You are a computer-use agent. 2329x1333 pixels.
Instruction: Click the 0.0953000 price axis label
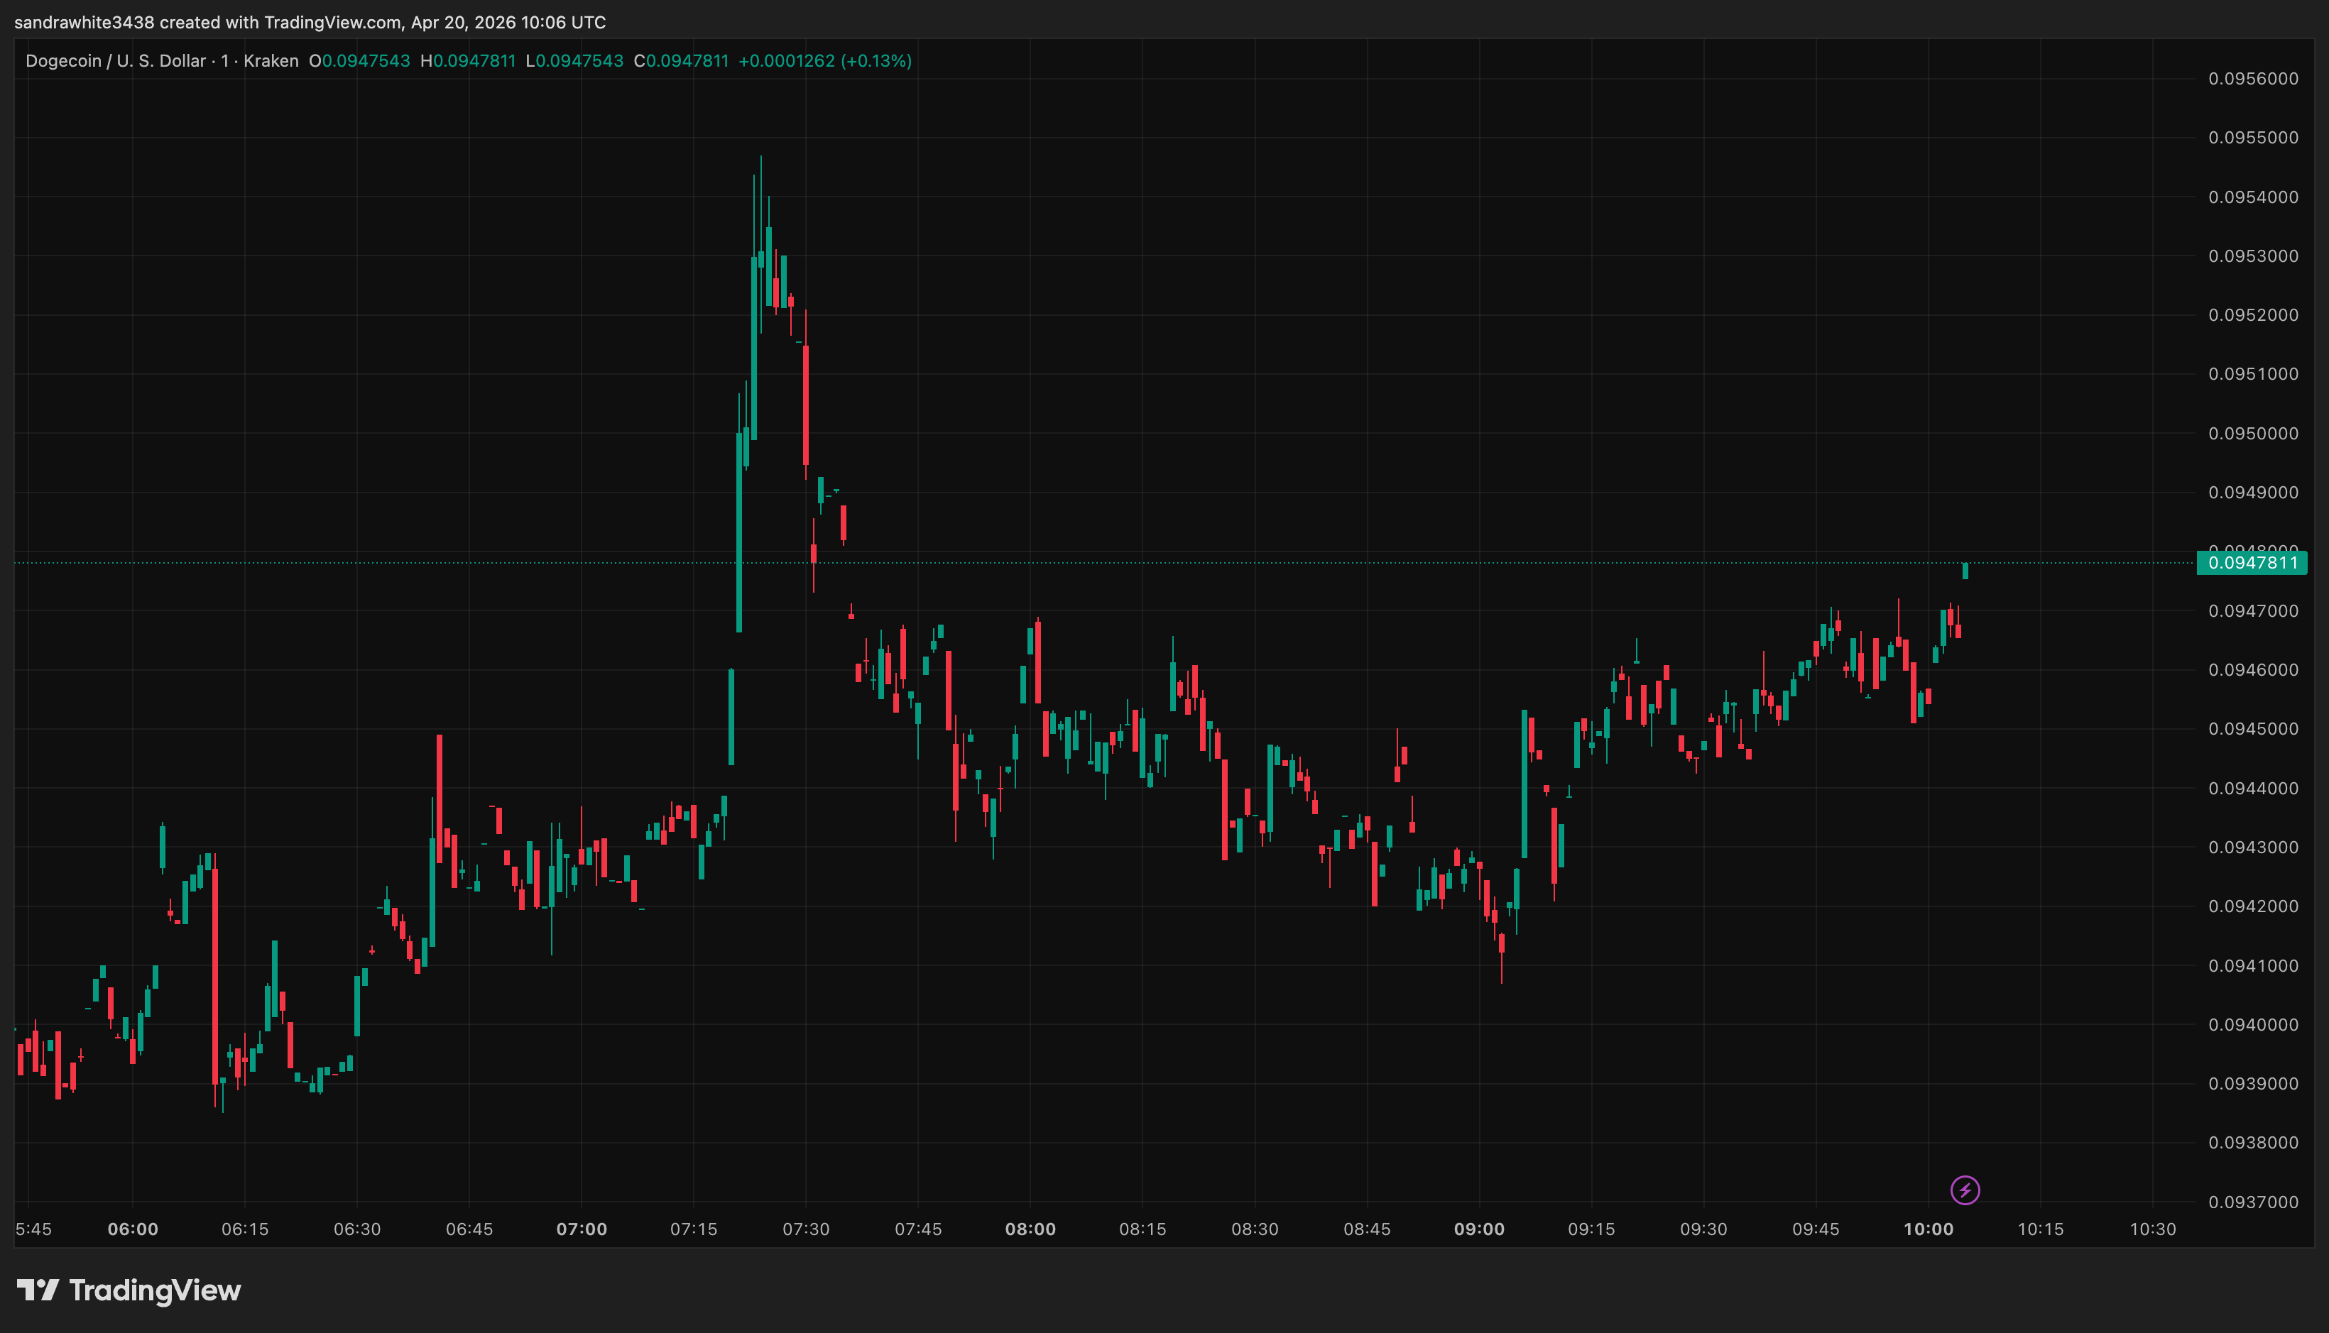tap(2253, 256)
